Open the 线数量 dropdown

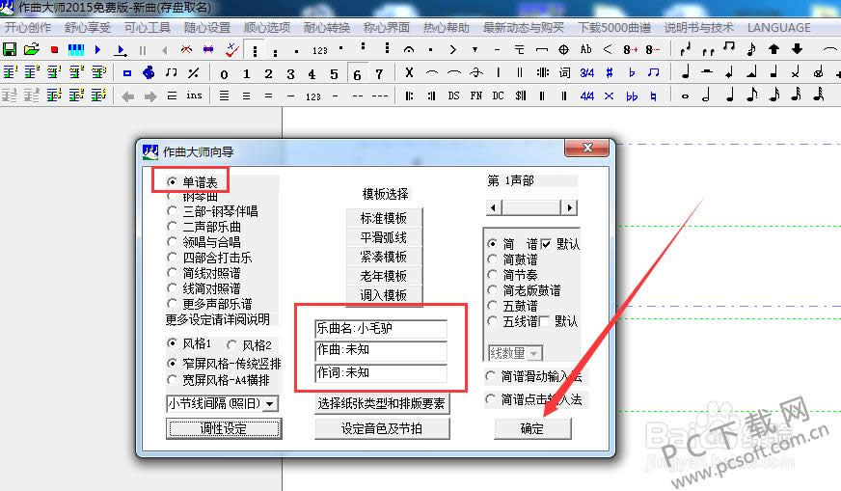tap(533, 354)
